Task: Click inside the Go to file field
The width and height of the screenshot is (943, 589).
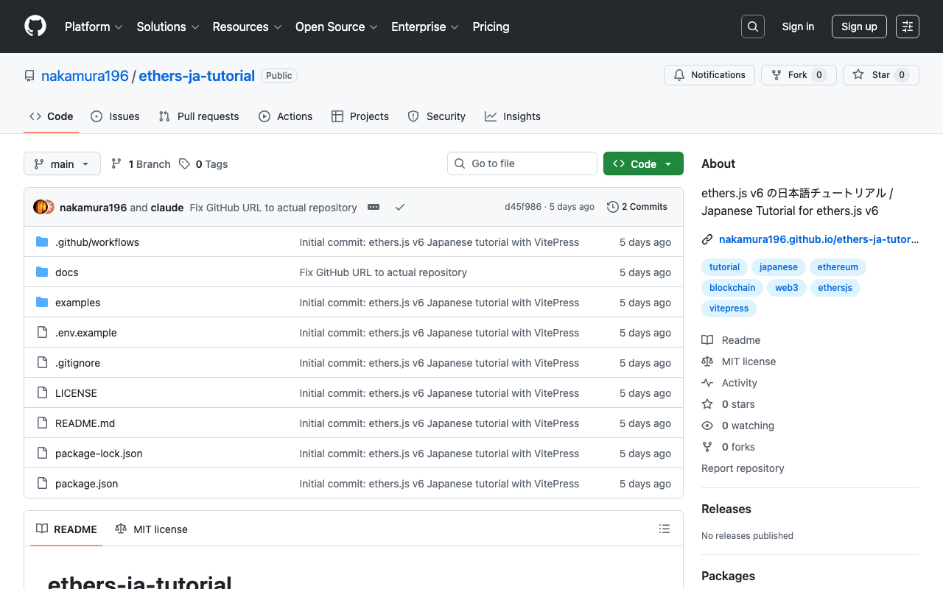Action: (522, 163)
